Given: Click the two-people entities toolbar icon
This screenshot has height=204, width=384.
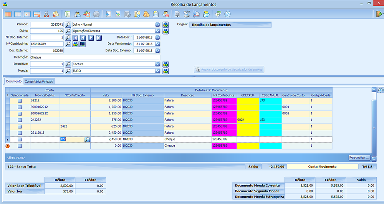Looking at the screenshot, I should click(77, 14).
